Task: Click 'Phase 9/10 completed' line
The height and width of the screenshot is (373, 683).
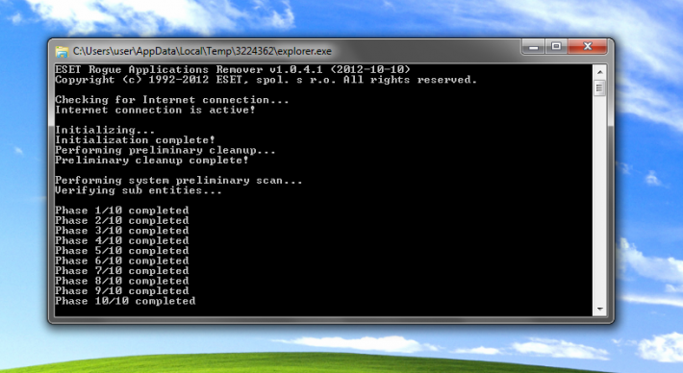Action: point(122,290)
